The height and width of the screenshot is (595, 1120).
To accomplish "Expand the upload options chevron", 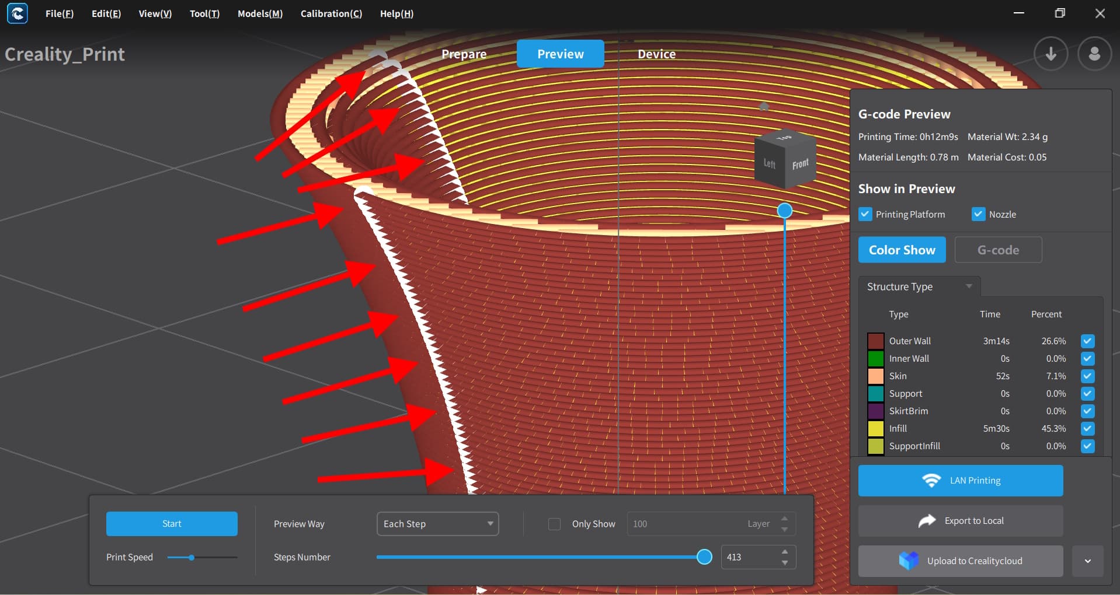I will click(1087, 561).
